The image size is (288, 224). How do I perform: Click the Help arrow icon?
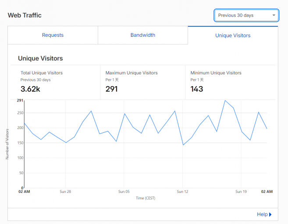270,214
